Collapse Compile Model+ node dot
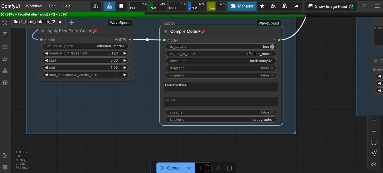The width and height of the screenshot is (383, 173). 166,31
